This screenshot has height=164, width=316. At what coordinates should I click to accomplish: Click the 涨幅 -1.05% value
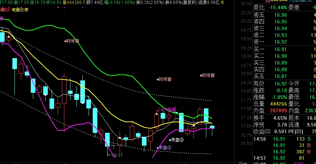click(x=279, y=97)
